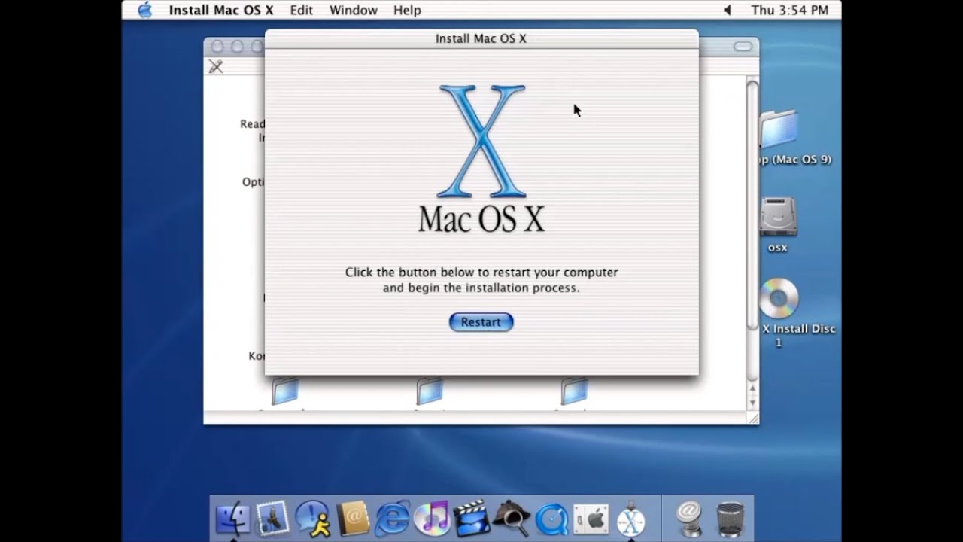This screenshot has width=963, height=542.
Task: Select the middle folder in background window
Action: pyautogui.click(x=430, y=391)
